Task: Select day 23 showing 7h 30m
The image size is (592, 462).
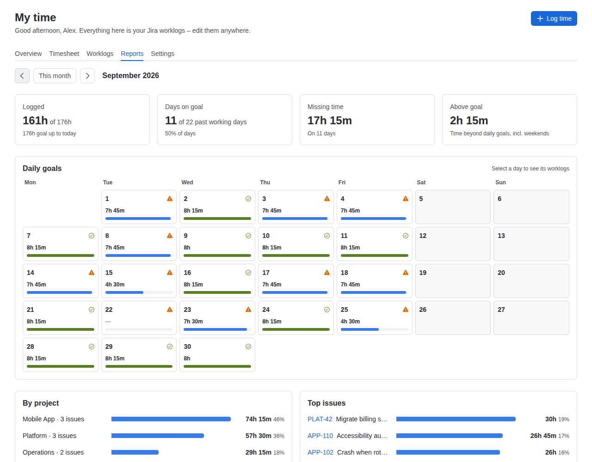Action: (217, 318)
